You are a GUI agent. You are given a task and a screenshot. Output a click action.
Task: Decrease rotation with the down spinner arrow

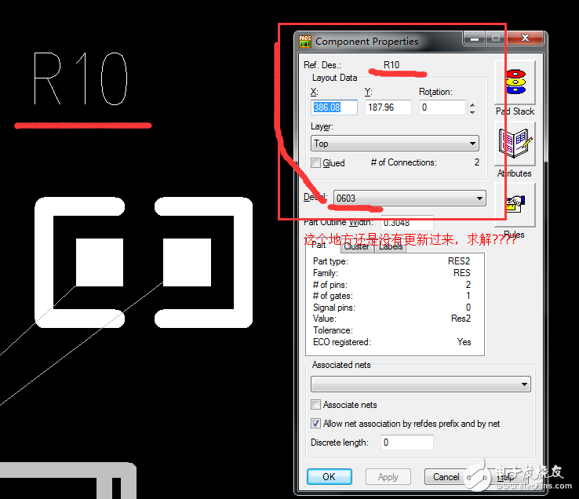(472, 111)
